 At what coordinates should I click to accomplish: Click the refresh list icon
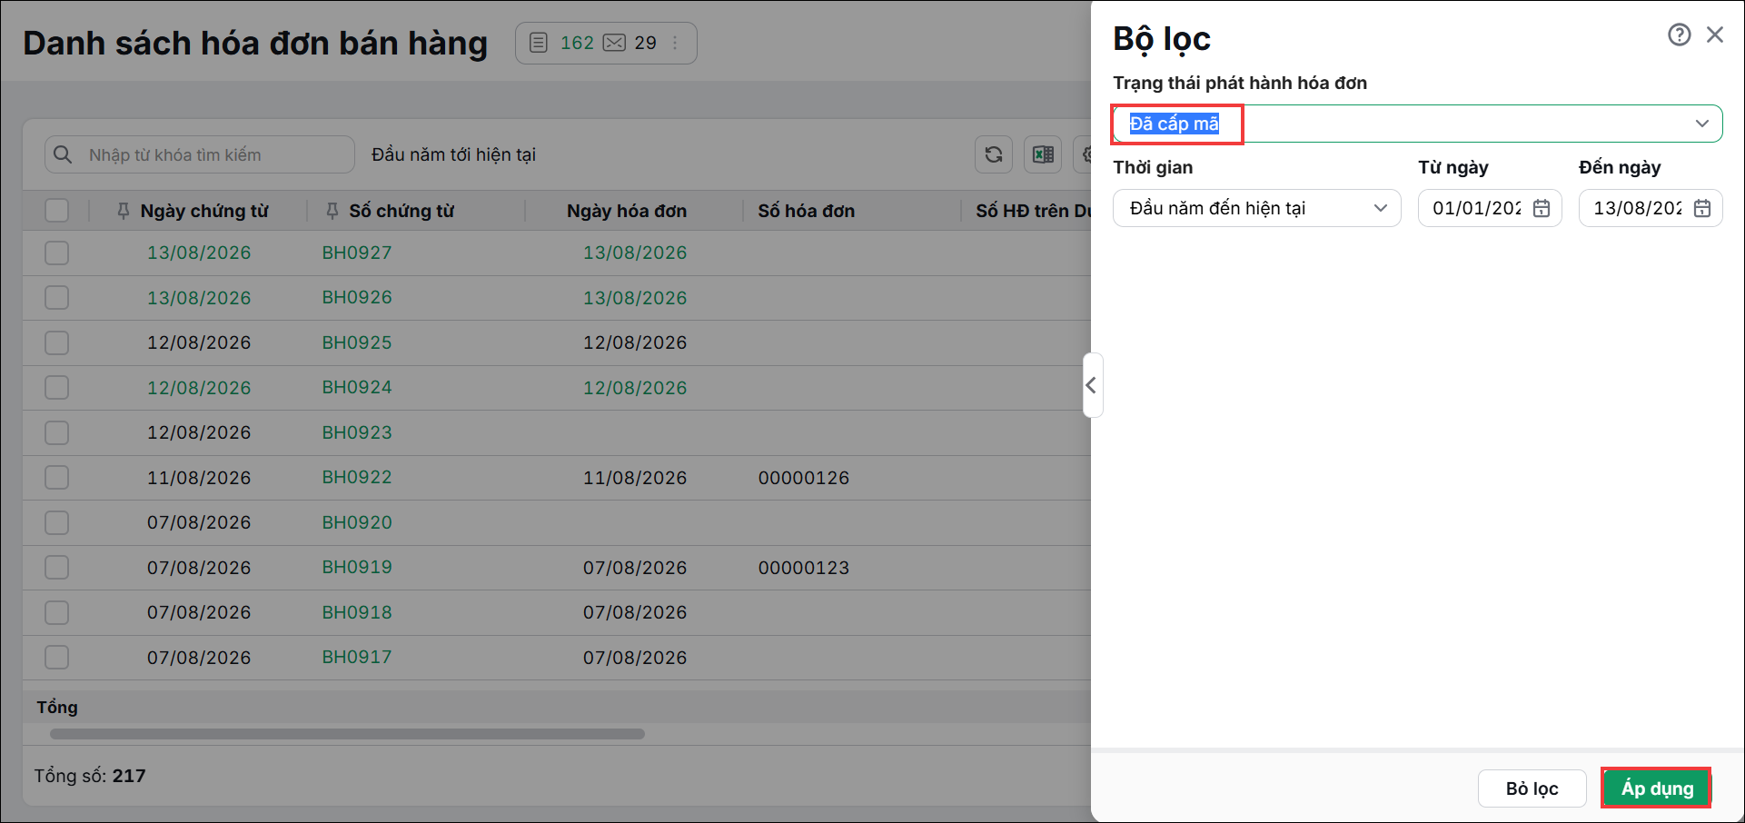click(x=994, y=154)
